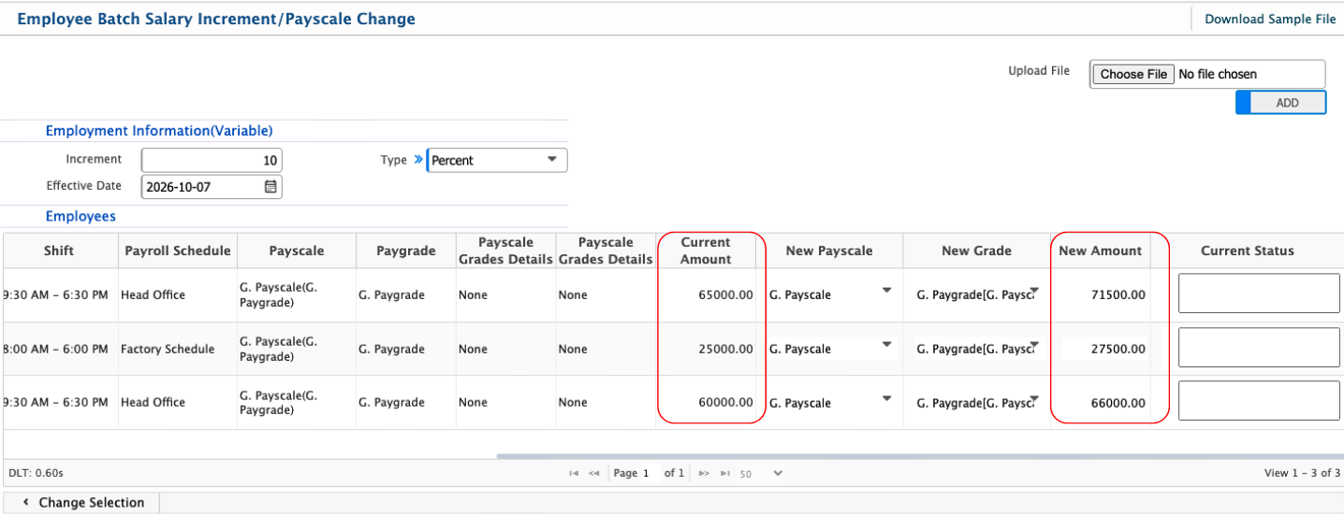This screenshot has width=1344, height=515.
Task: Click the Choose File button
Action: click(x=1133, y=74)
